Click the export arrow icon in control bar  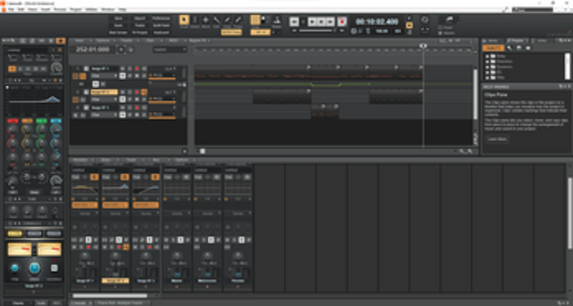point(449,20)
